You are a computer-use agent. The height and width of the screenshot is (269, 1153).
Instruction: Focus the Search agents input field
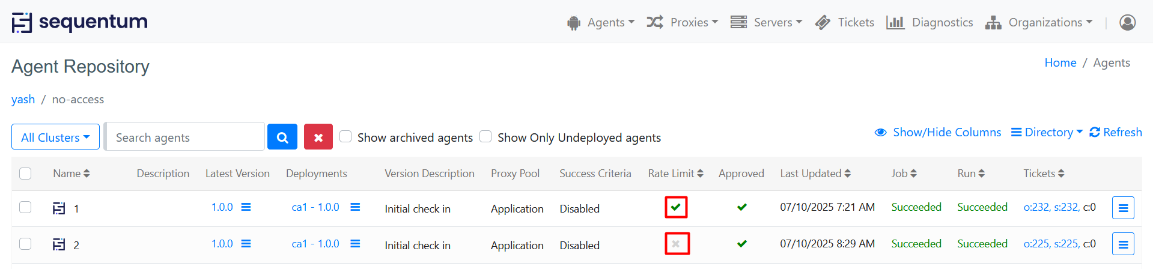[185, 138]
